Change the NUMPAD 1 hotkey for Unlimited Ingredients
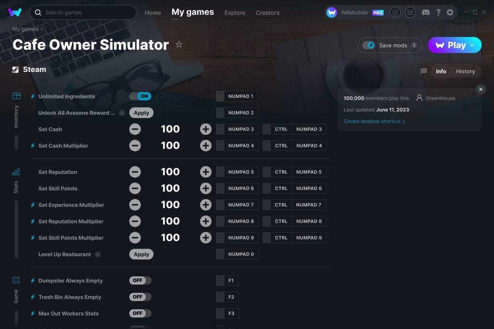The image size is (494, 329). 237,96
